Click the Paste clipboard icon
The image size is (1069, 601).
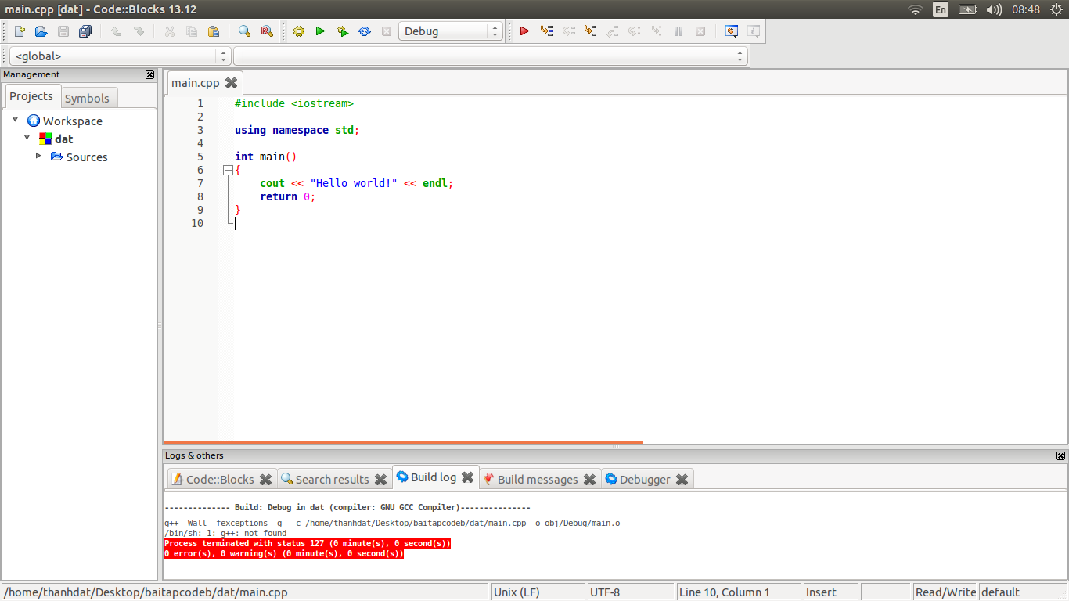tap(214, 31)
